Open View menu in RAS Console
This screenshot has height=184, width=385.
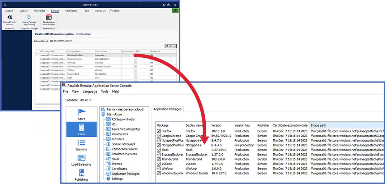(76, 91)
